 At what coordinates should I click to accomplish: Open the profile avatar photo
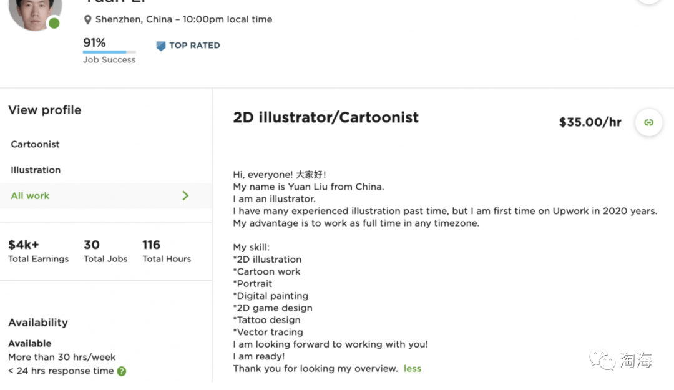[x=35, y=13]
